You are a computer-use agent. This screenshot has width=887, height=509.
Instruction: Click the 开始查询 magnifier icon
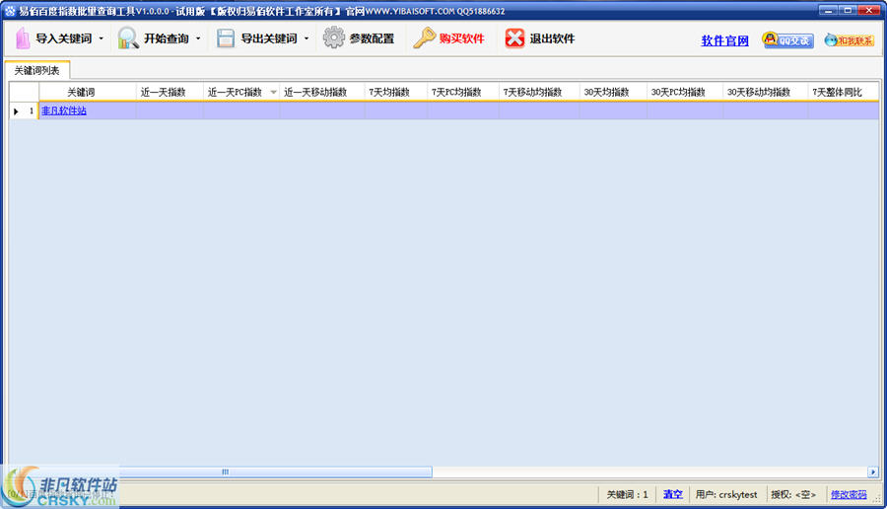click(128, 38)
